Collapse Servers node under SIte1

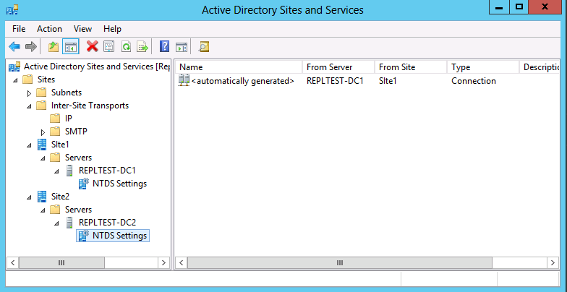pos(43,158)
